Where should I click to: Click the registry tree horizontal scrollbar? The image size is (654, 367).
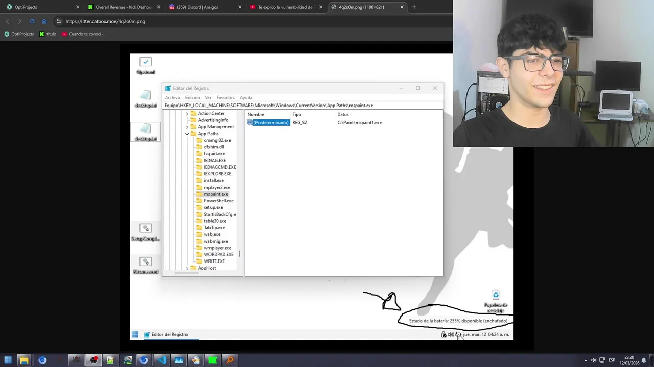coord(186,273)
